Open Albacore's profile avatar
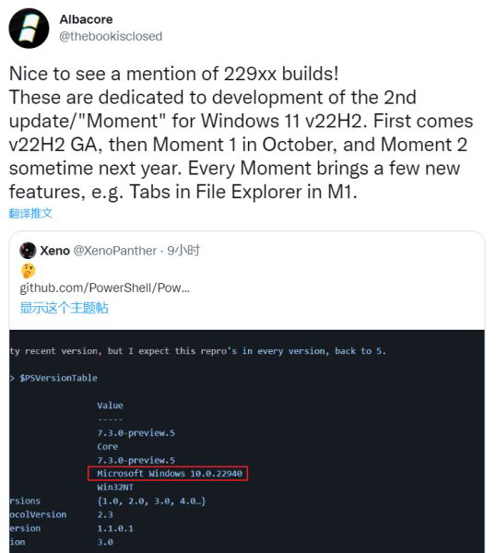 29,29
